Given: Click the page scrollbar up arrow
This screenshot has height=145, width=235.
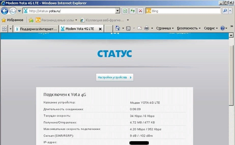Looking at the screenshot, I should [x=231, y=35].
